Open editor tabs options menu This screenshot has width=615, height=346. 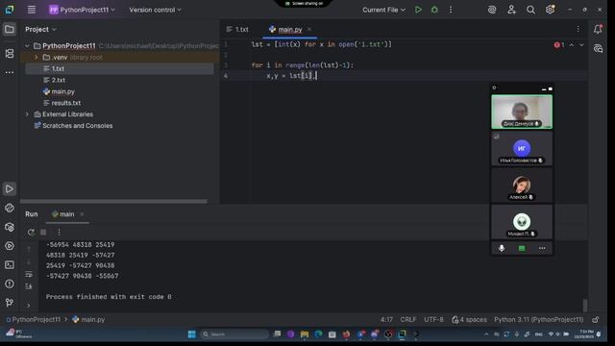tap(578, 30)
